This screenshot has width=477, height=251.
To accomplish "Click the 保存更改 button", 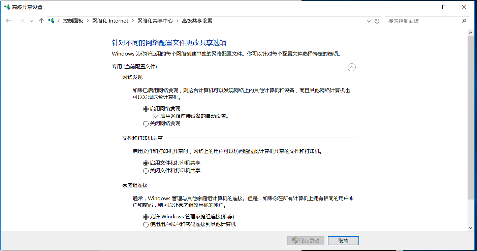I will click(x=306, y=241).
